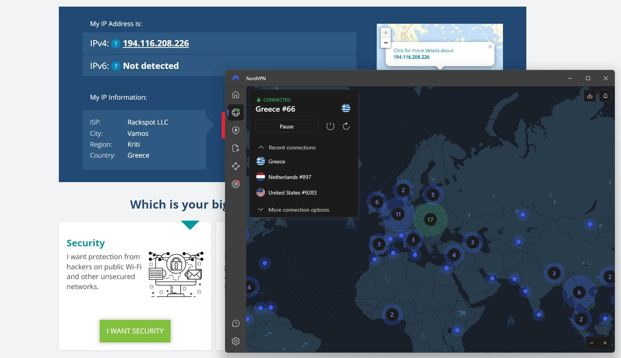This screenshot has width=621, height=358.
Task: Close the IP map popup
Action: click(x=490, y=46)
